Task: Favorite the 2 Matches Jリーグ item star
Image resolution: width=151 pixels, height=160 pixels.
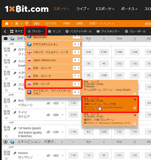Action: coord(135,93)
